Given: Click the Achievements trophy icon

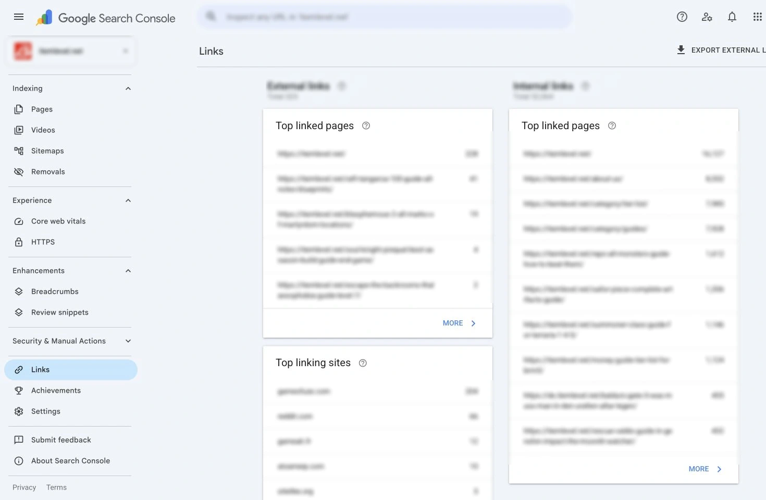Looking at the screenshot, I should (x=19, y=391).
